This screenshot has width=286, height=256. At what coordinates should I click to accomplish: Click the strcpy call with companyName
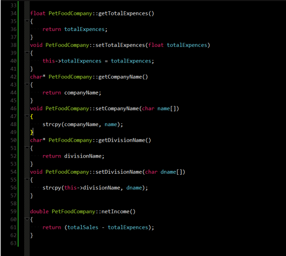pos(83,125)
